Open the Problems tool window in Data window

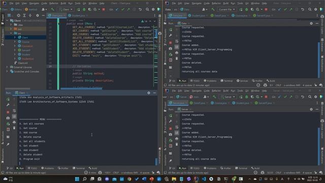point(210,81)
